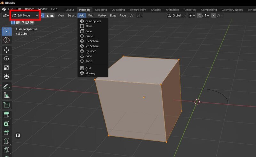Switch to the Sculpting workspace tab

click(x=101, y=10)
